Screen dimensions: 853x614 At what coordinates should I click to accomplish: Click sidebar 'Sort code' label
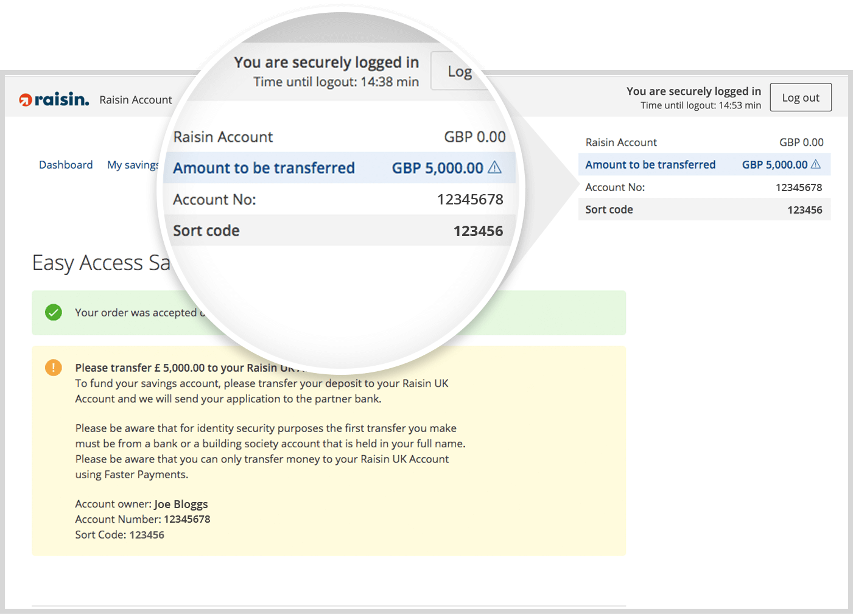pyautogui.click(x=609, y=210)
